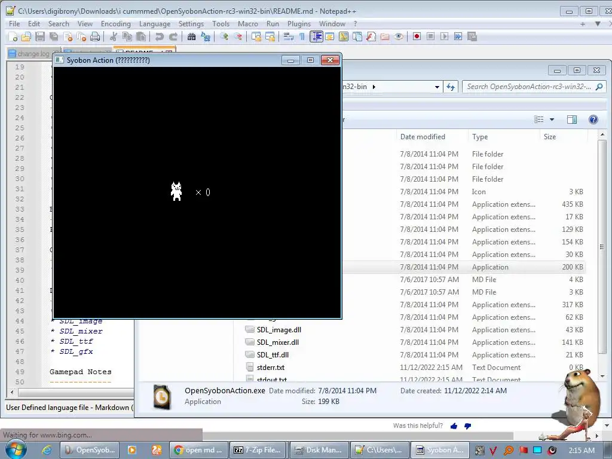Viewport: 612px width, 459px height.
Task: Click the Copy toolbar icon
Action: (127, 36)
